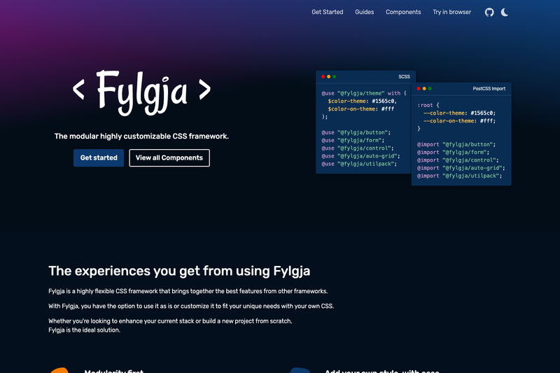The image size is (560, 373).
Task: Open the Get Started nav link
Action: (327, 12)
